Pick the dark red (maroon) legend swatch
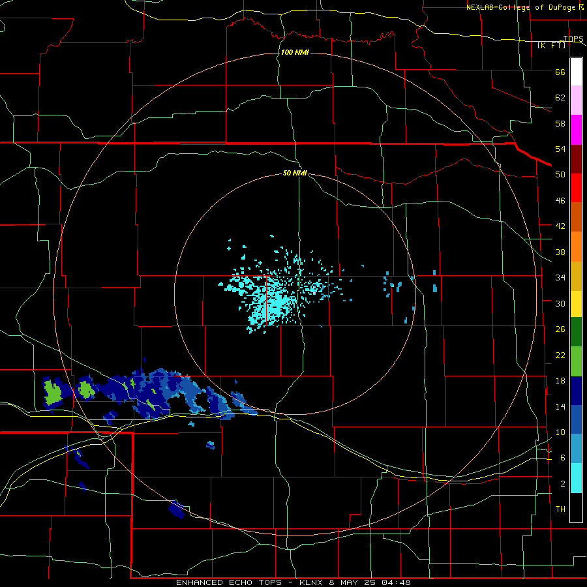Viewport: 587px width, 587px height. (x=576, y=158)
